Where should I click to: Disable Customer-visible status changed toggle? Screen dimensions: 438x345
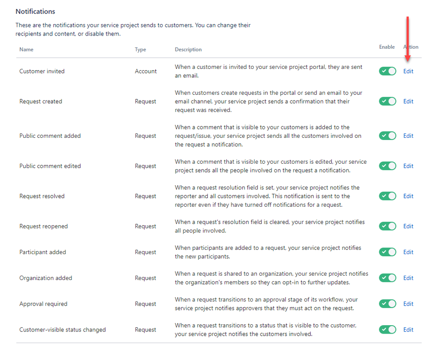coord(387,330)
